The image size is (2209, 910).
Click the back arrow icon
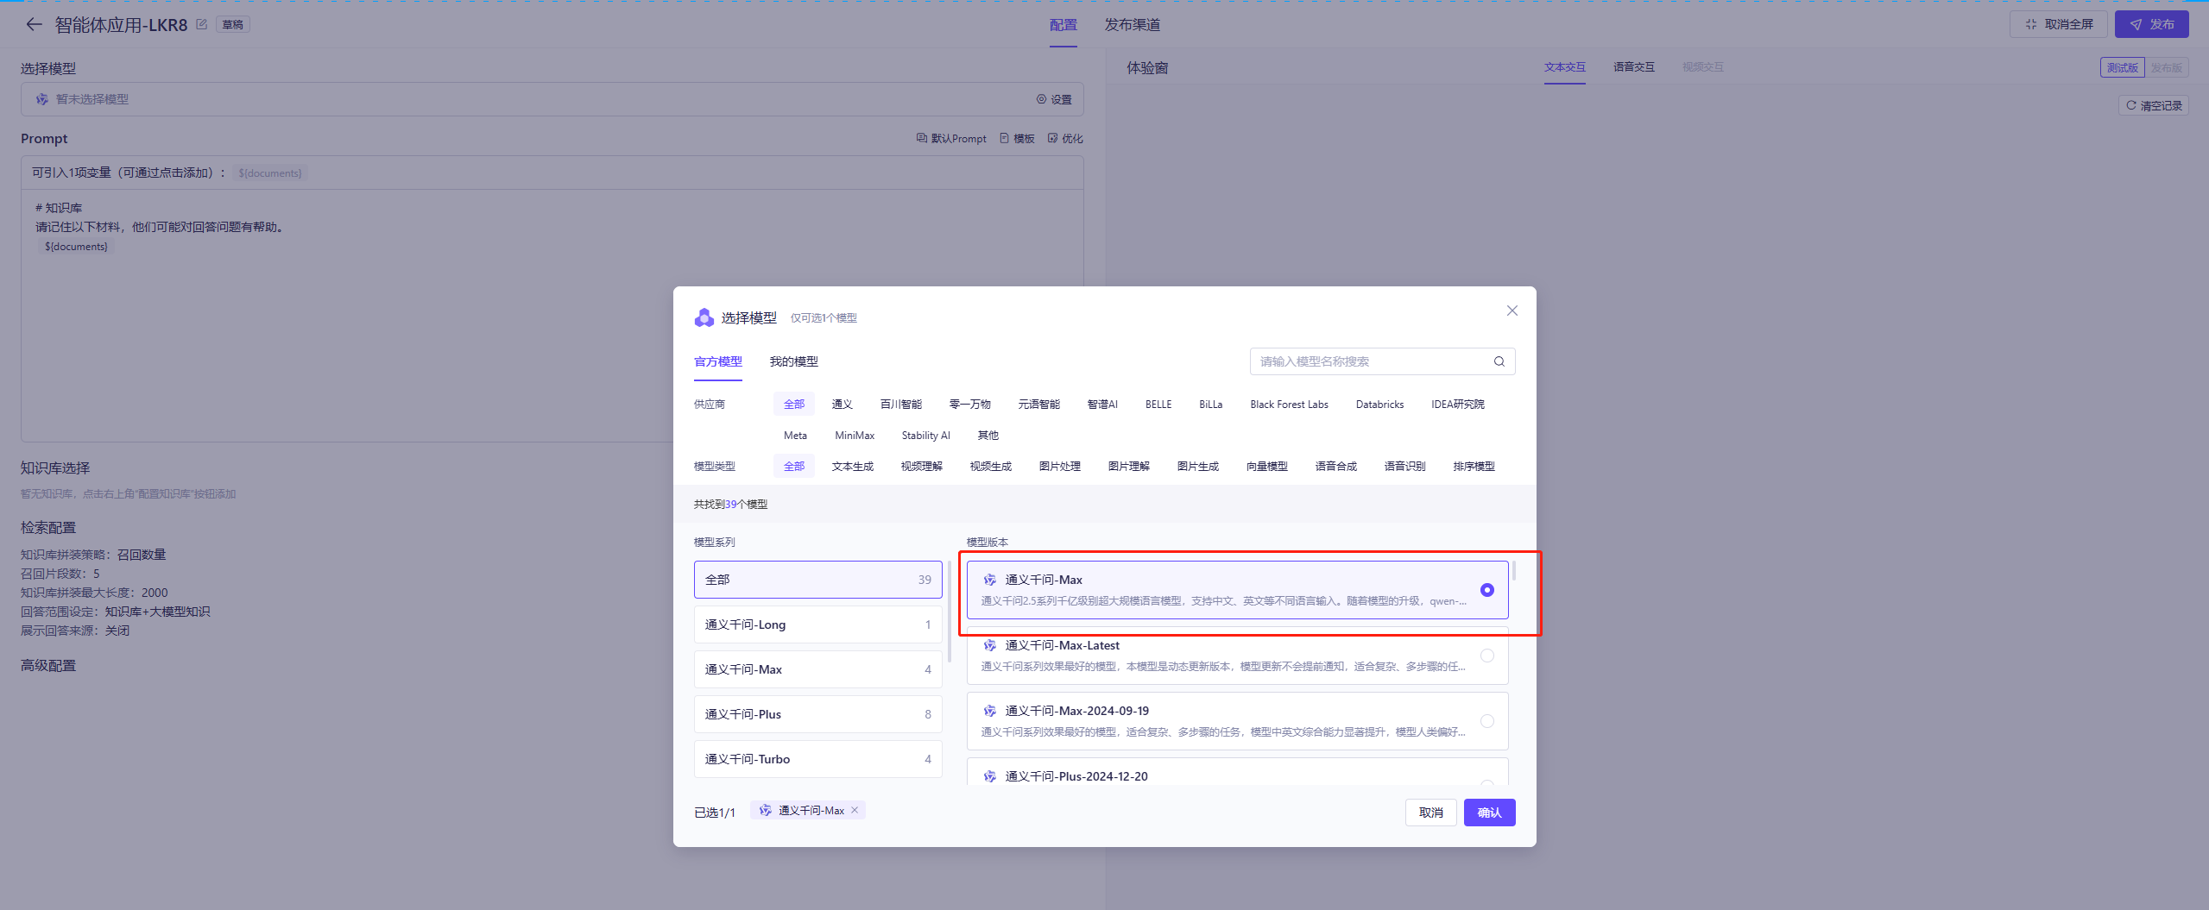pos(34,24)
